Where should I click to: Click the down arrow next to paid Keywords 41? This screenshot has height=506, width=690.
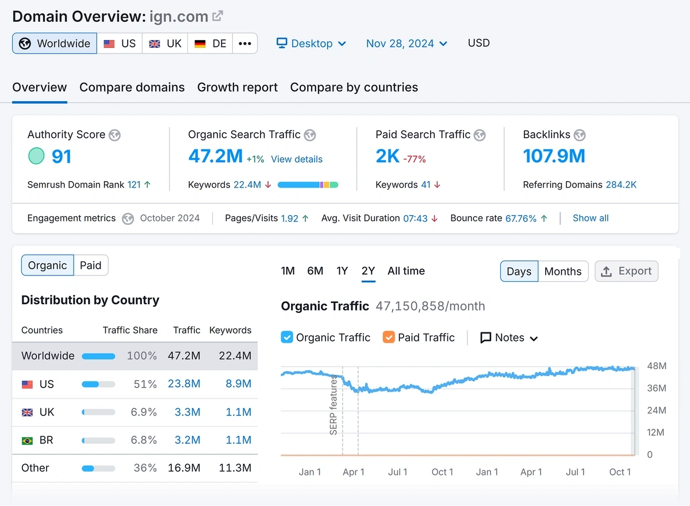click(437, 185)
